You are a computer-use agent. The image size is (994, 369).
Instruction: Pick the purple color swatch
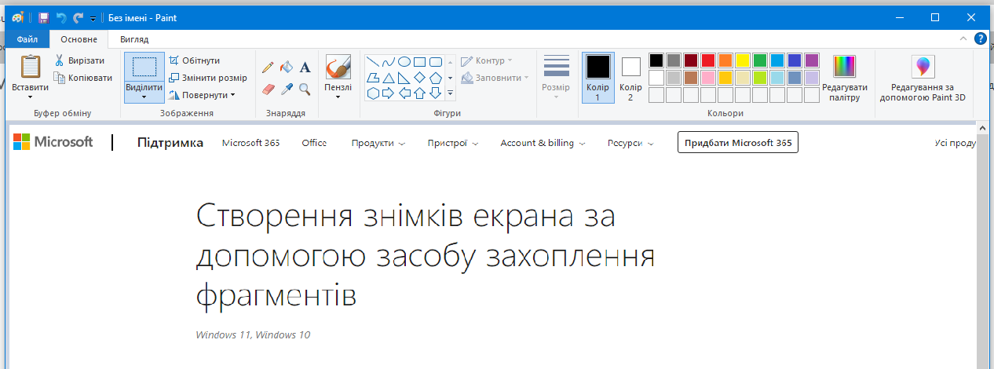pos(812,60)
